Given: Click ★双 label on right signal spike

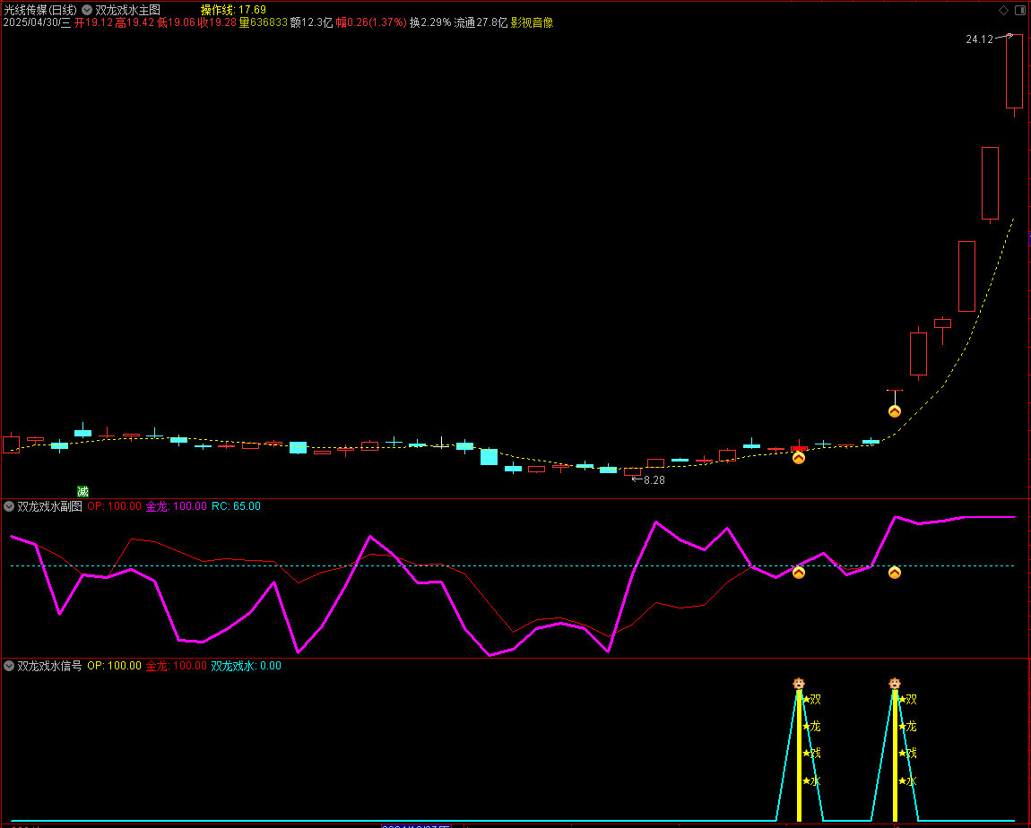Looking at the screenshot, I should pos(907,700).
